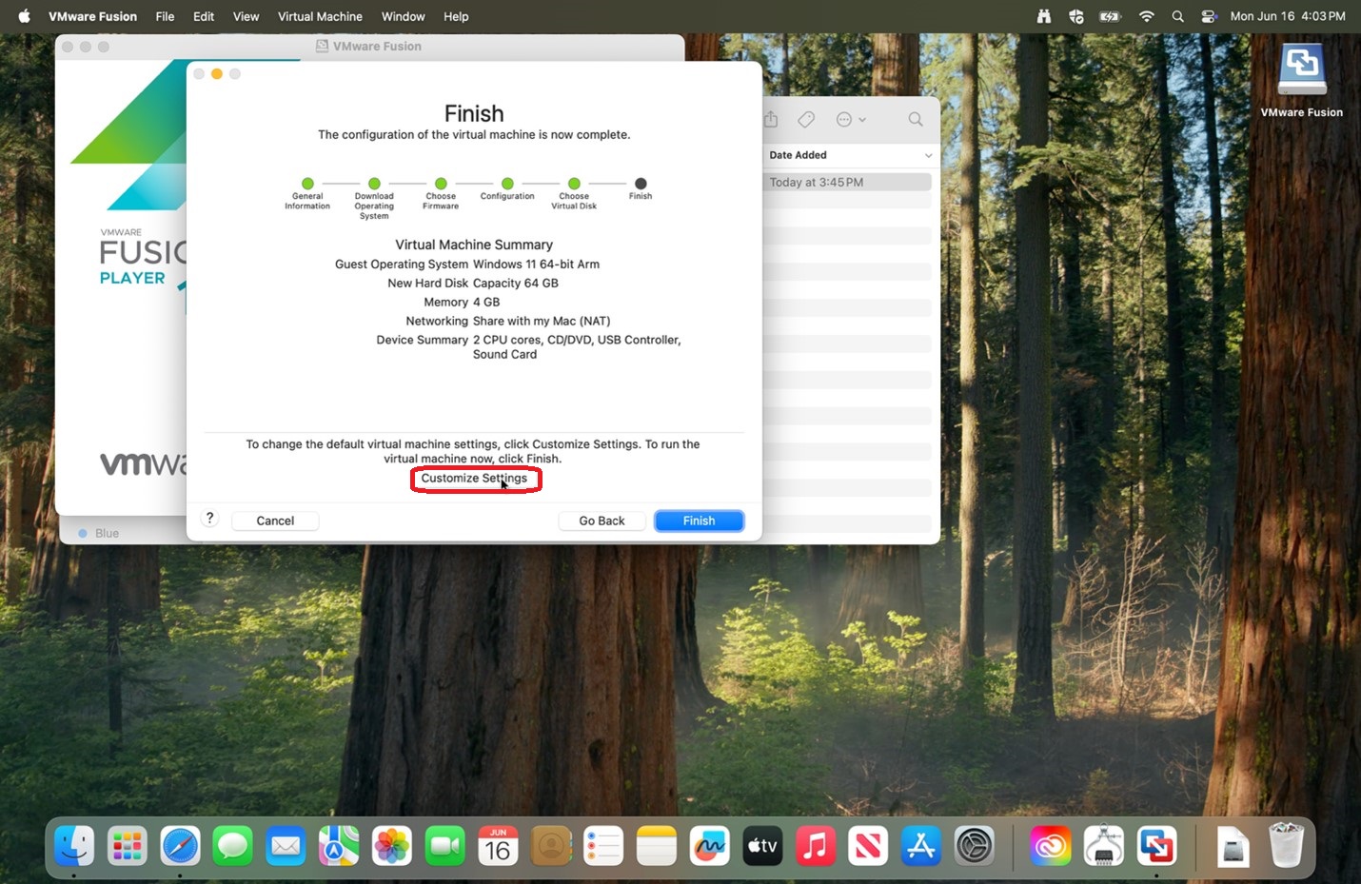Open the Window menu
This screenshot has width=1361, height=884.
click(x=404, y=16)
